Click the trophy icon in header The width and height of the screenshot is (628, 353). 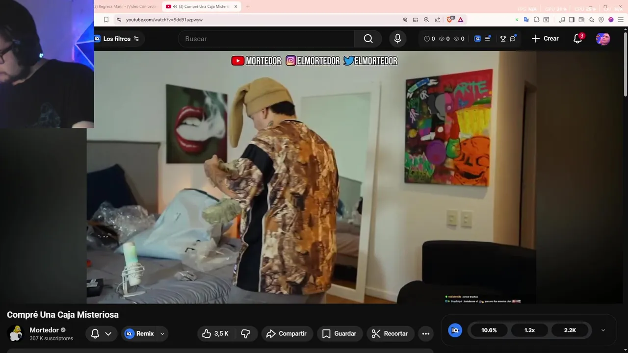(503, 39)
